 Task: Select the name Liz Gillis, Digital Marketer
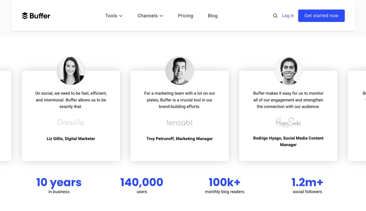coord(71,139)
